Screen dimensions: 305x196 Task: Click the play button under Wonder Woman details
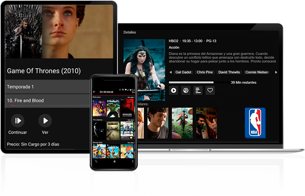tap(173, 91)
